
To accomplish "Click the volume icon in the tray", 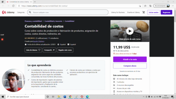I will pyautogui.click(x=157, y=97).
